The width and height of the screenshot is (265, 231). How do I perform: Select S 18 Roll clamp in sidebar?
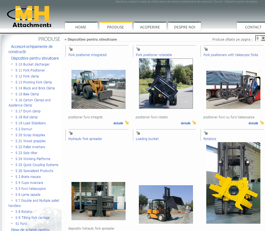[x=26, y=117]
